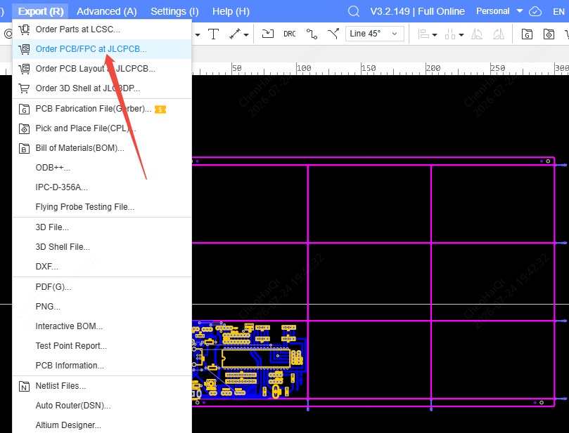Choose DXF export
569x433 pixels.
102,267
